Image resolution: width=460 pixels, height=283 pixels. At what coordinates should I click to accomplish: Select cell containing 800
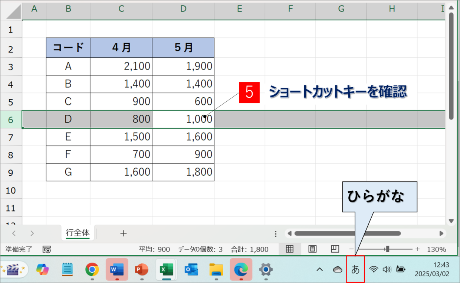click(x=121, y=119)
